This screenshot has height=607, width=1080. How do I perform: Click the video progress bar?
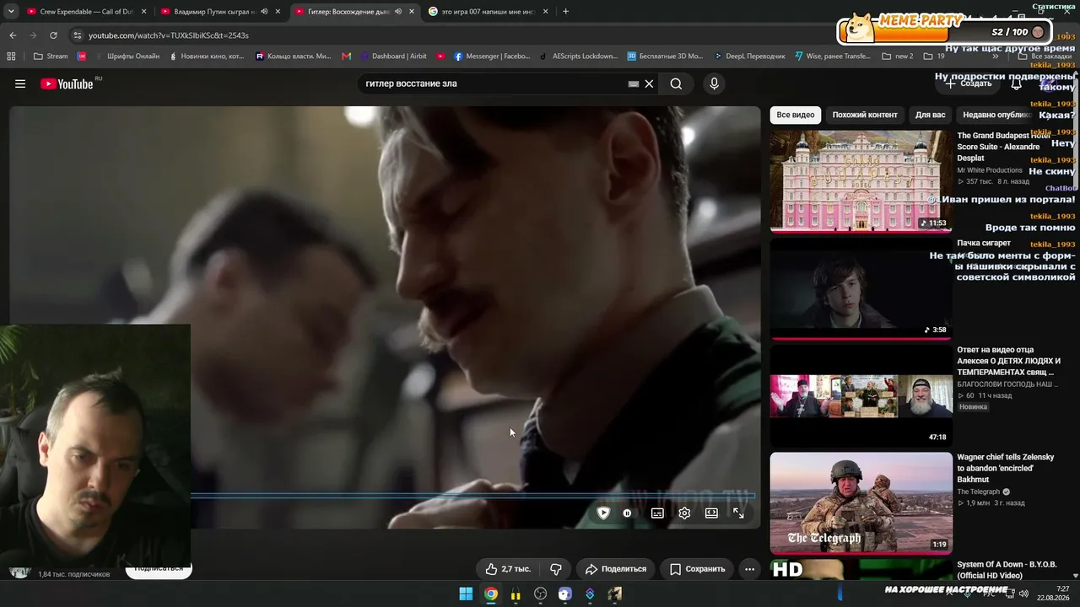pos(473,496)
